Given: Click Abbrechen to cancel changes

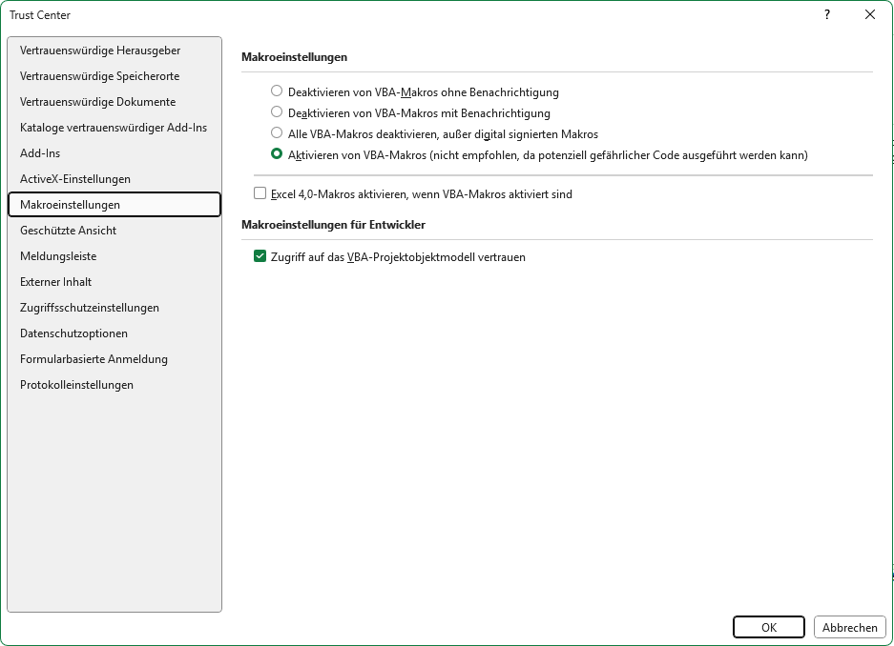Looking at the screenshot, I should pos(849,627).
